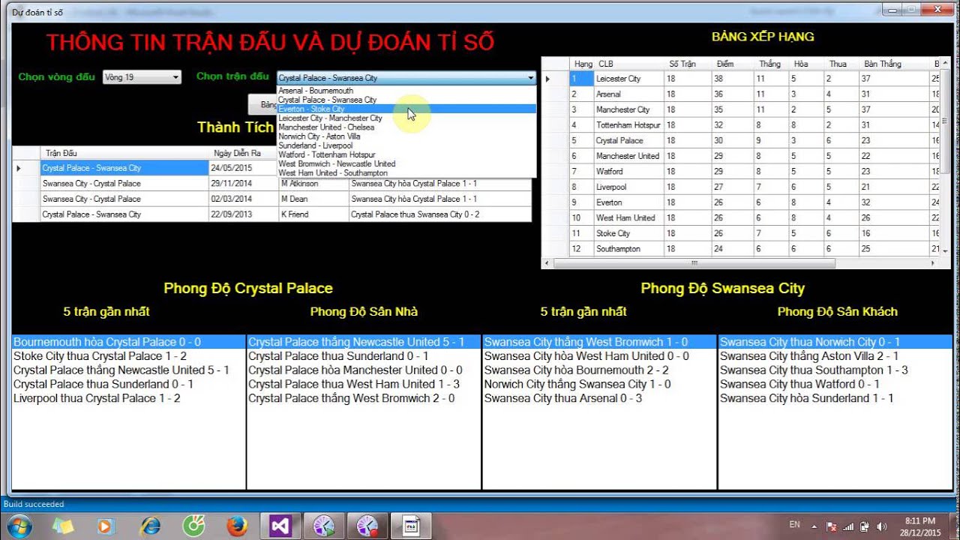Launch Windows Media Player from taskbar
The image size is (960, 540).
coord(106,526)
